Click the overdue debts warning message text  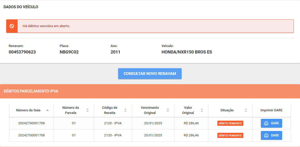coord(46,26)
